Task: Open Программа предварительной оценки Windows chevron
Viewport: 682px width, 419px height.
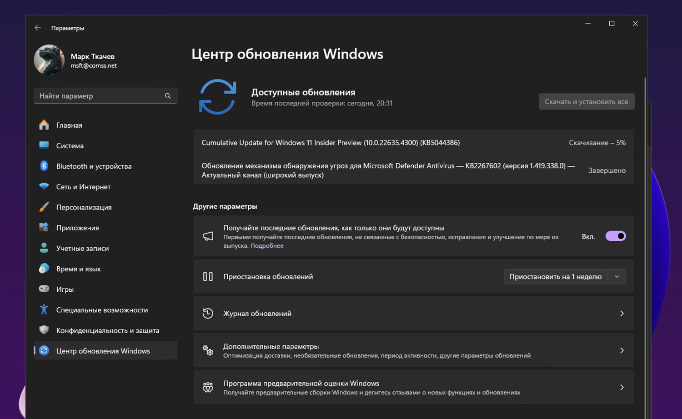Action: [x=622, y=387]
